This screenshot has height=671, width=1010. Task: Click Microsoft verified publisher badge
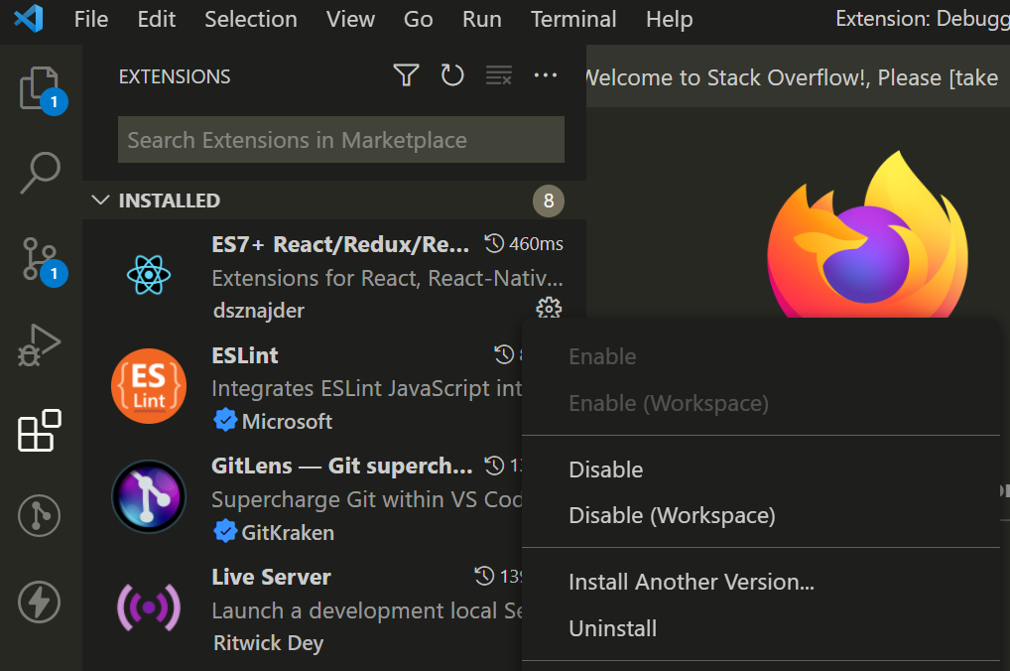pyautogui.click(x=225, y=420)
